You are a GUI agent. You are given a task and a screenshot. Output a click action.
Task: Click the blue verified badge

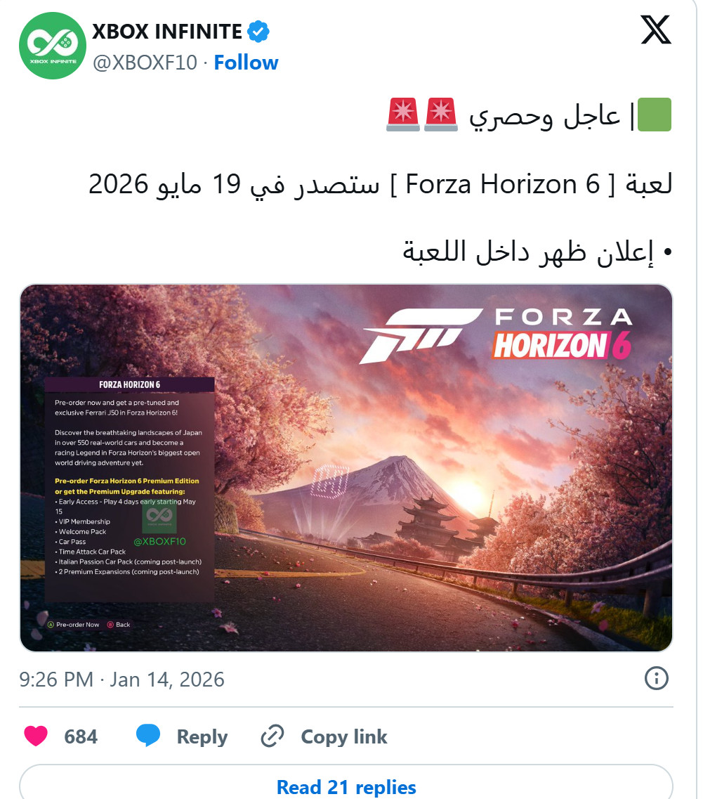pos(258,32)
